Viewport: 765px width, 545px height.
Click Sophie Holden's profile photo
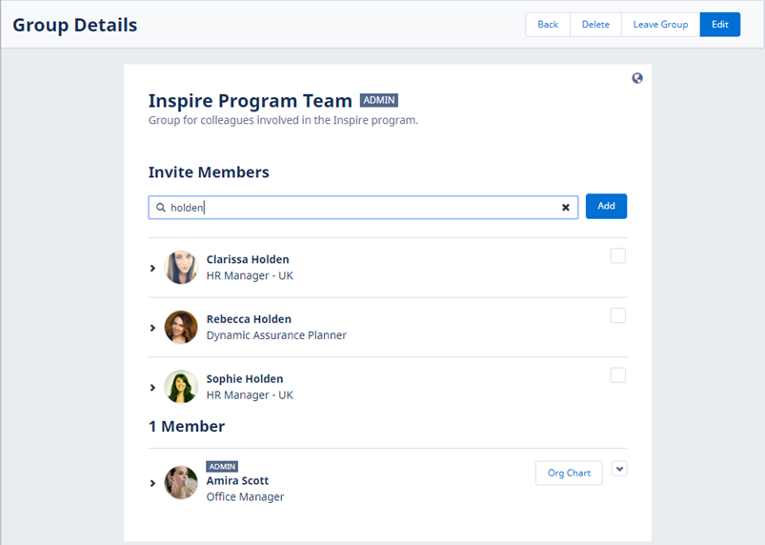(181, 387)
